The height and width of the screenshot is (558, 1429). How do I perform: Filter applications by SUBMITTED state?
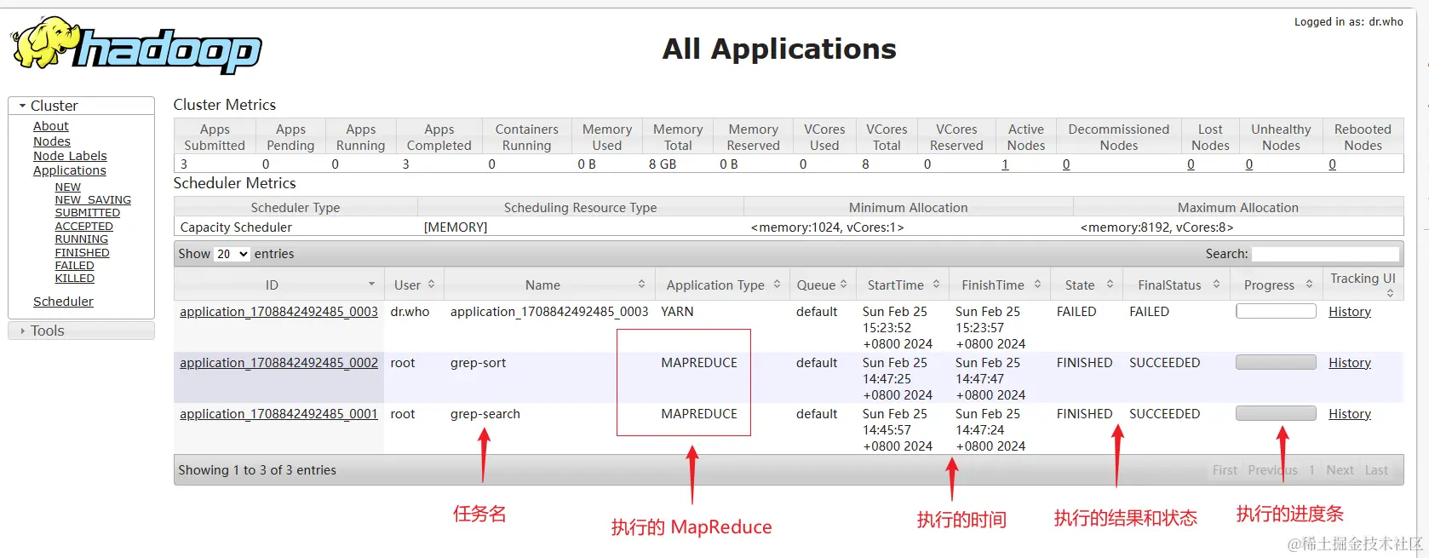(x=88, y=213)
